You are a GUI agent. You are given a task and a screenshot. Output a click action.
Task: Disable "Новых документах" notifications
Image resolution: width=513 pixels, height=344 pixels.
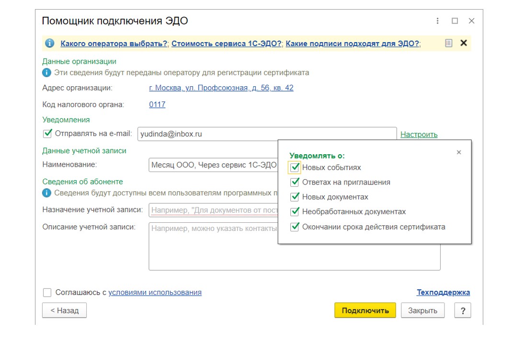coord(295,197)
